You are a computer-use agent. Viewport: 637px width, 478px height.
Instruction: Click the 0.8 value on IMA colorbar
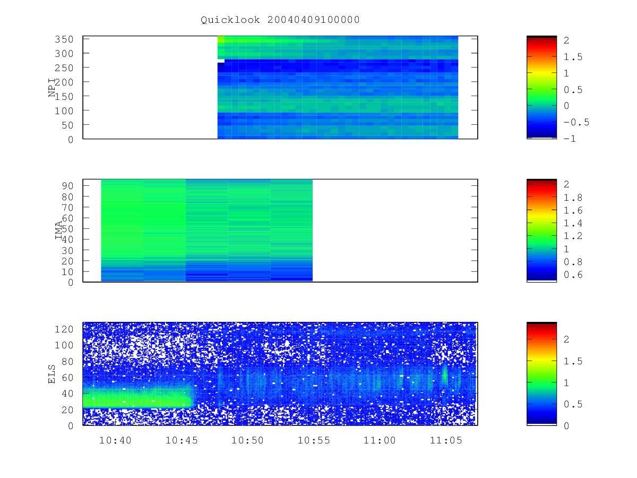coord(573,262)
